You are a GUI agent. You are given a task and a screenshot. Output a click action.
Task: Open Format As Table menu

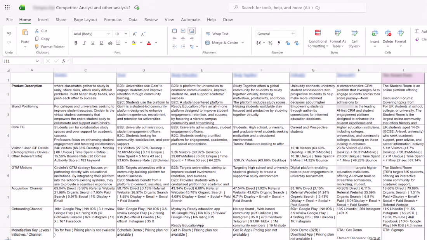click(338, 38)
